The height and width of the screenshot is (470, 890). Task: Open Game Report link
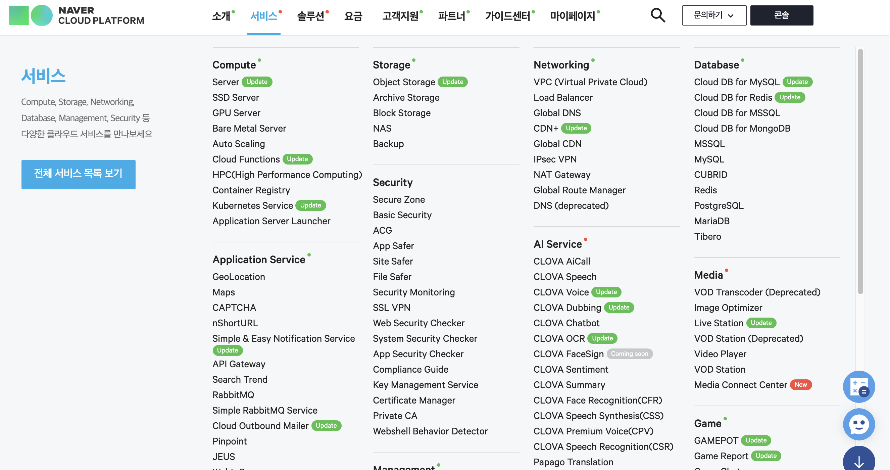(721, 456)
